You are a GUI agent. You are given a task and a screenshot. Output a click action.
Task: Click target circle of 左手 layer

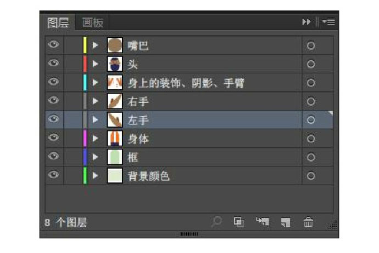coord(311,120)
